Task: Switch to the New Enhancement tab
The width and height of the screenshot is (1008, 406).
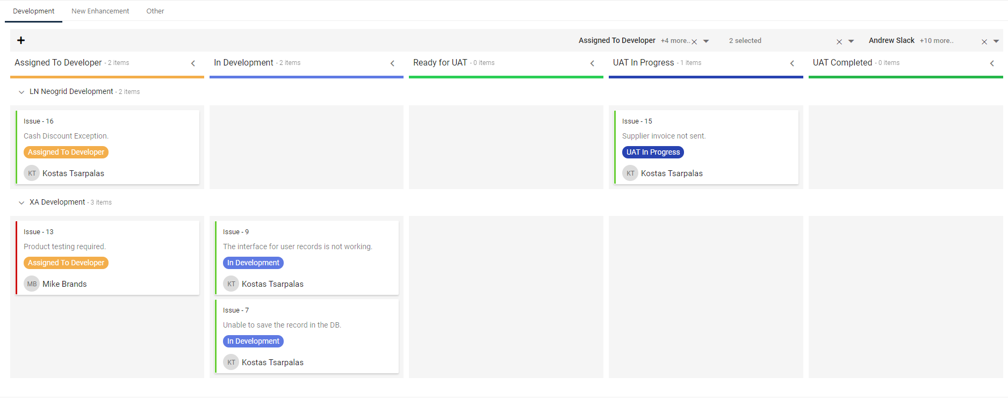Action: (100, 11)
